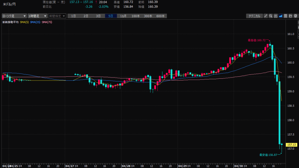Click the 出 export icon
The width and height of the screenshot is (299, 168).
[276, 16]
